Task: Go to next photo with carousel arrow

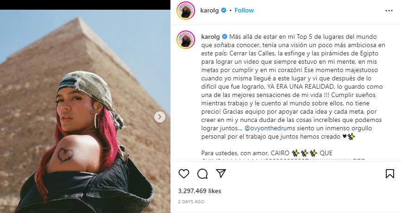Action: click(x=160, y=117)
